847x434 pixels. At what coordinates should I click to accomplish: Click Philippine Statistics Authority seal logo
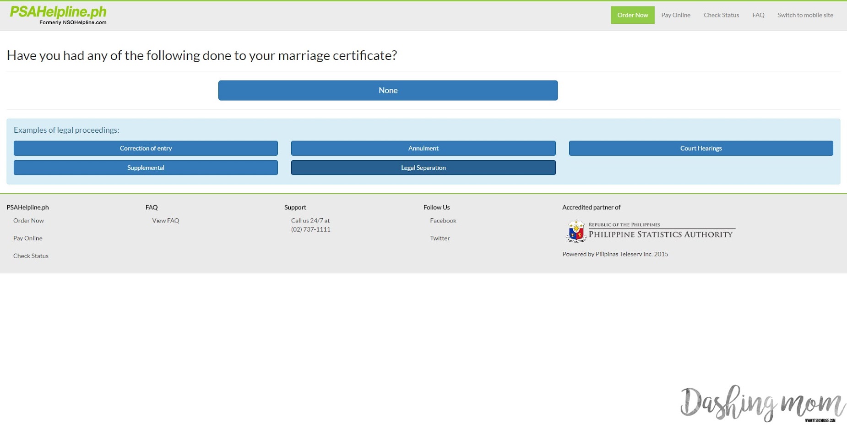[x=576, y=231]
